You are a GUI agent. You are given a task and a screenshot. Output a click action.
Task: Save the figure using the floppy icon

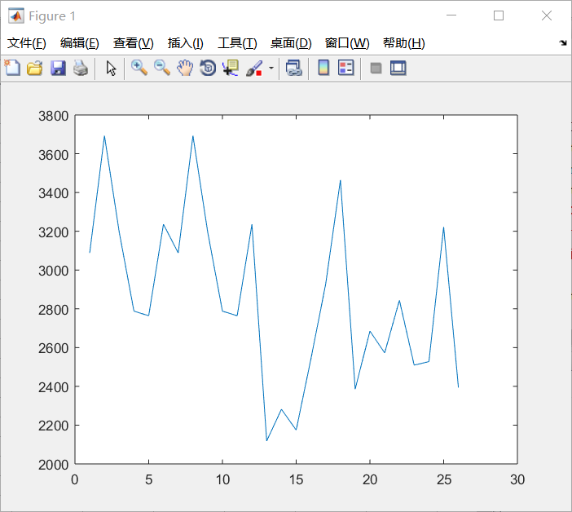58,68
